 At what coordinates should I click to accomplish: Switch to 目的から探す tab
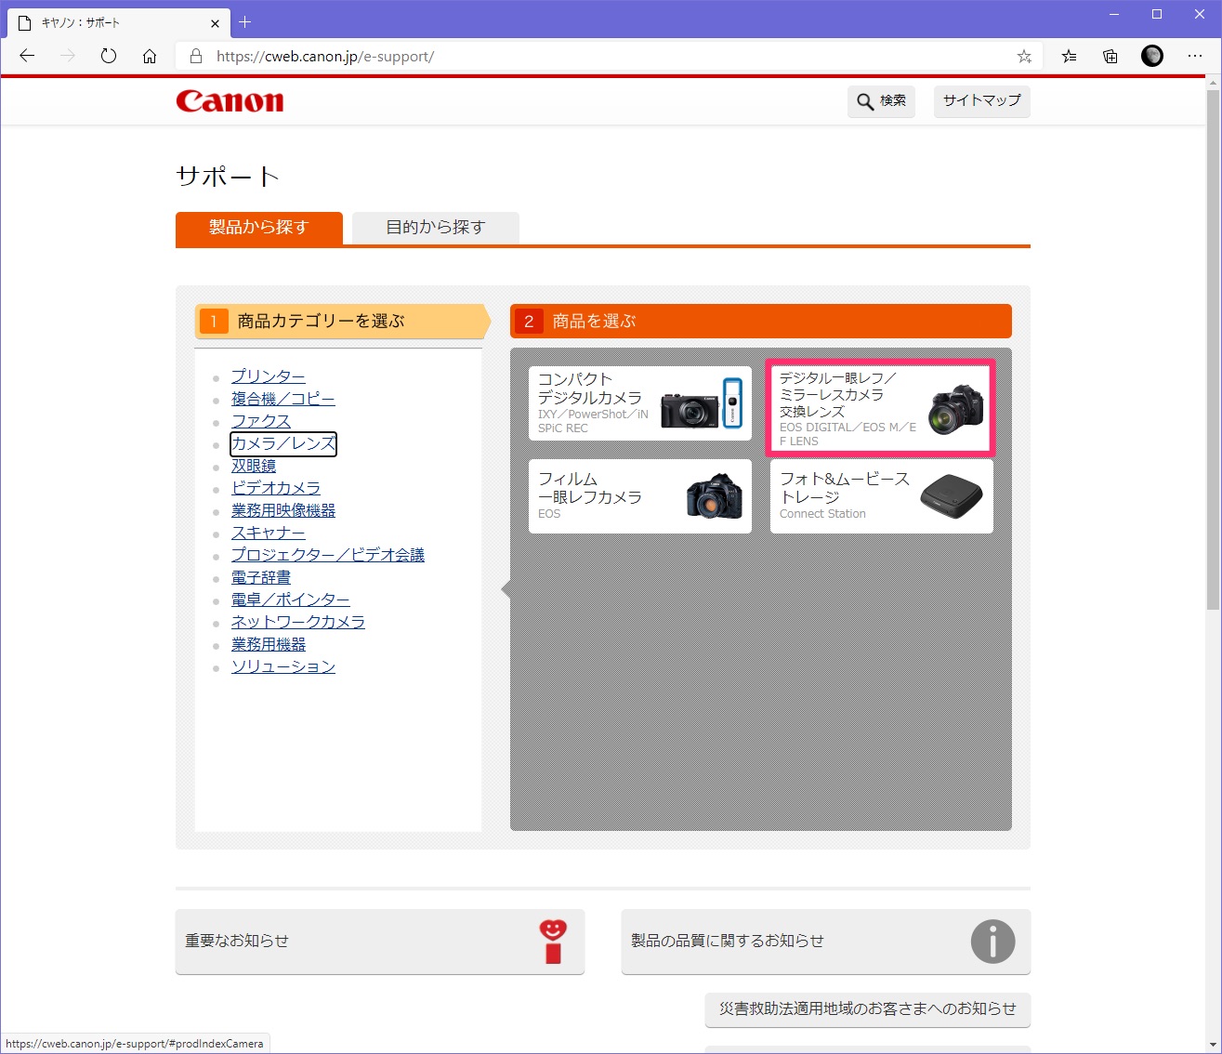[436, 228]
